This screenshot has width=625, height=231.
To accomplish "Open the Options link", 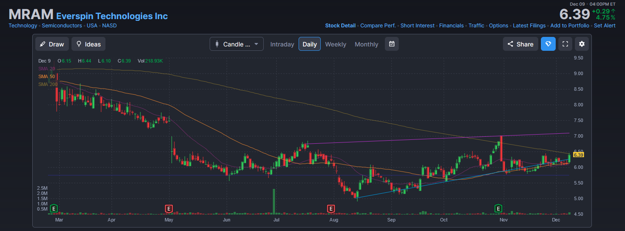I will [x=499, y=26].
